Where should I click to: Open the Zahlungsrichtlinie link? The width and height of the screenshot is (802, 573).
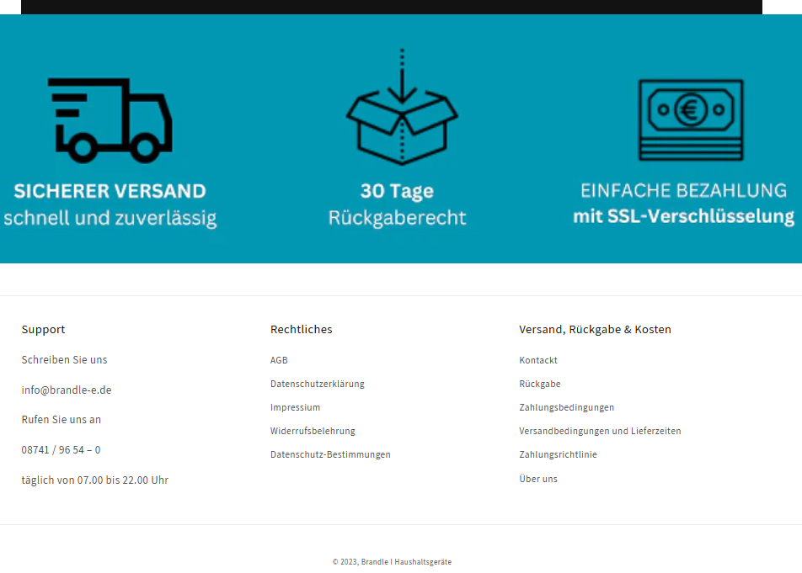tap(558, 454)
